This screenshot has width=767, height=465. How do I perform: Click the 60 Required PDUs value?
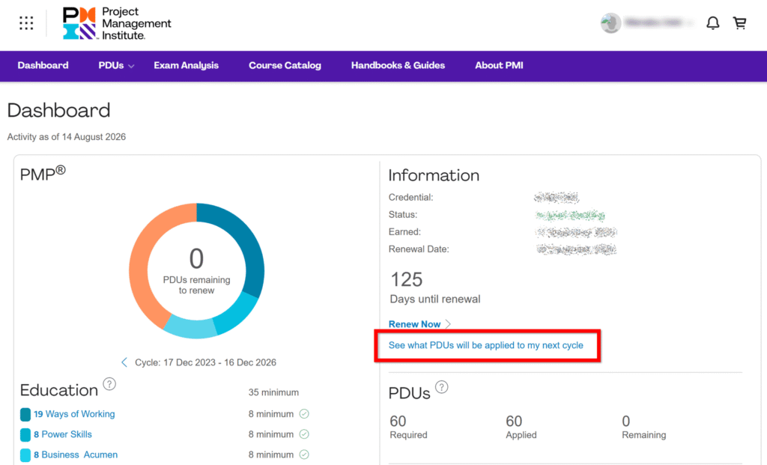(x=398, y=421)
